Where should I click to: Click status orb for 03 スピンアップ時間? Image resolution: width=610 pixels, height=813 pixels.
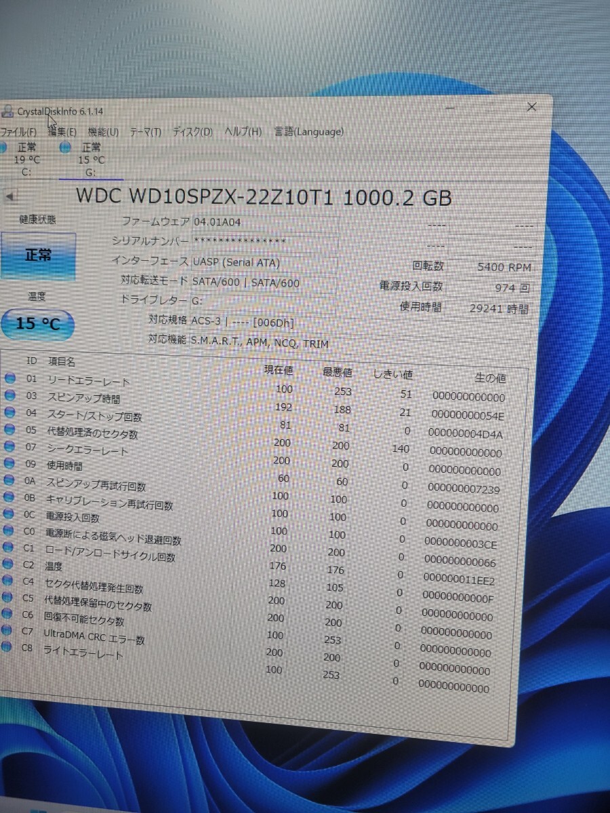click(9, 395)
